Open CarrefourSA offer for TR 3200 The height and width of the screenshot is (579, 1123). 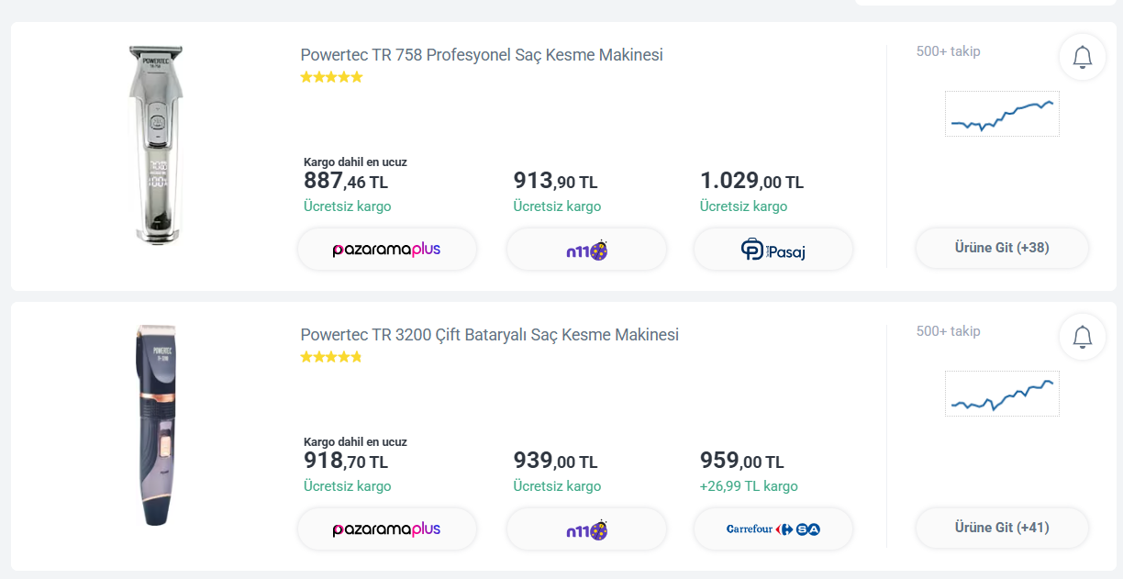coord(773,529)
